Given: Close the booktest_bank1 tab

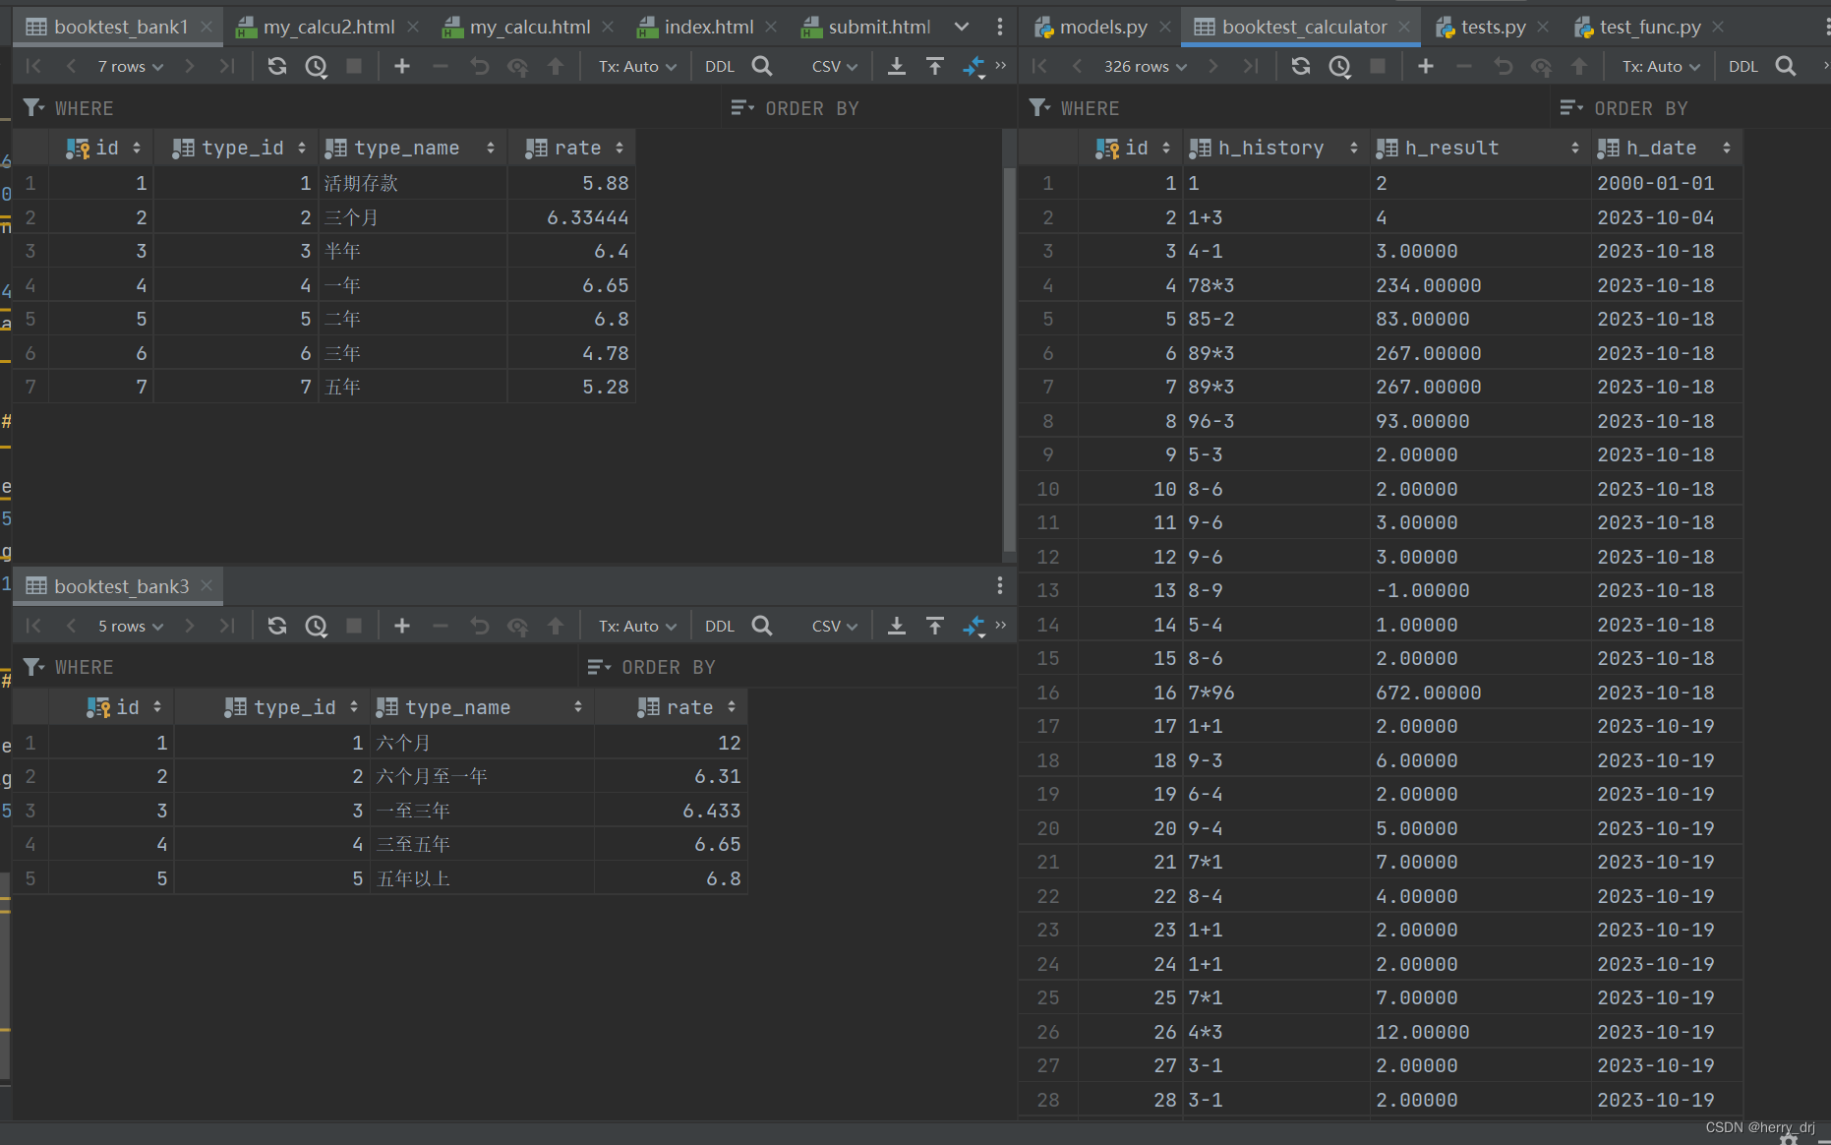Looking at the screenshot, I should click(207, 27).
